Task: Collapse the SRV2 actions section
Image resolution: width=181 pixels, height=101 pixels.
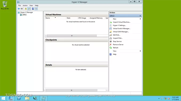Action: [140, 16]
